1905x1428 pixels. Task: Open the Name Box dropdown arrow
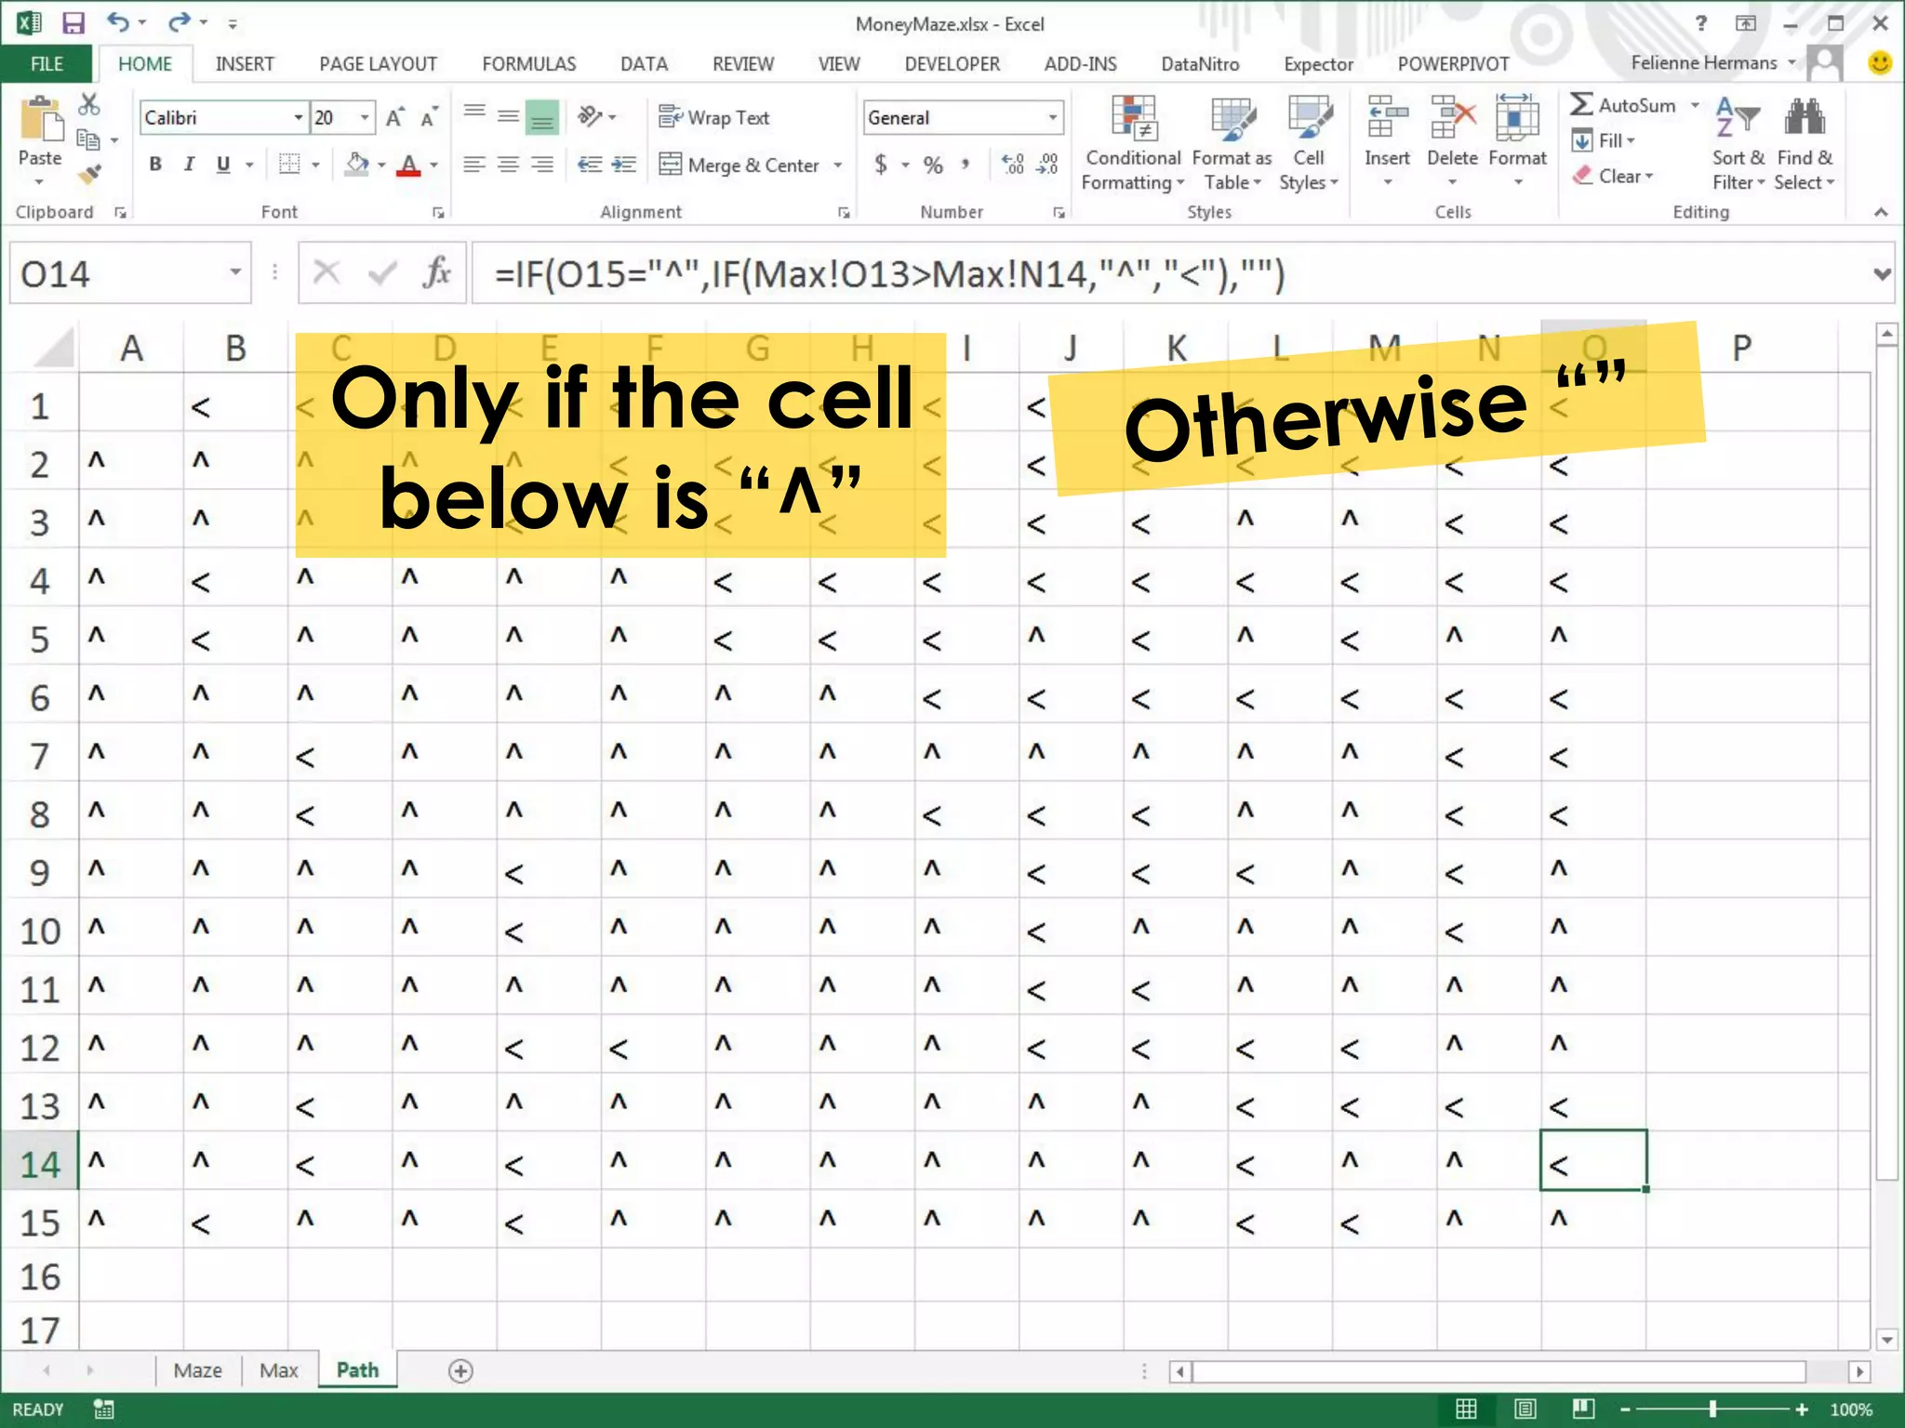tap(235, 272)
